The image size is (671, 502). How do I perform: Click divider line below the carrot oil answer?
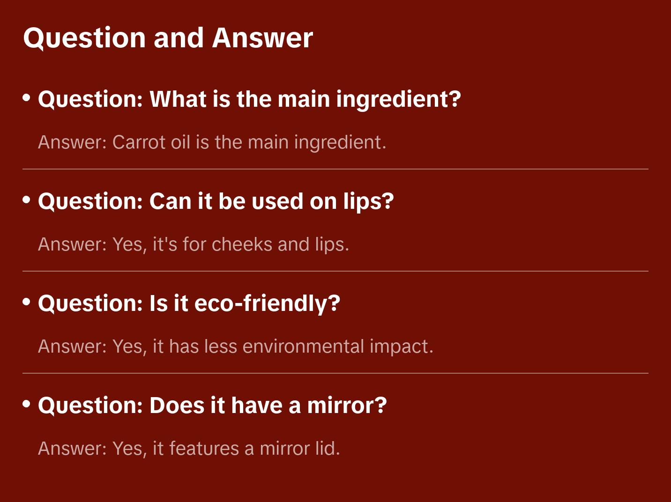point(335,169)
